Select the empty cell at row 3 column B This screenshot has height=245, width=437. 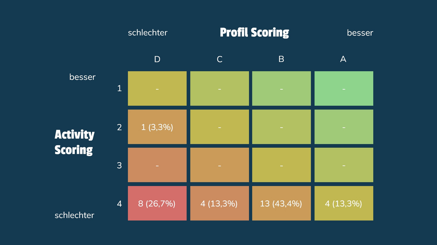282,165
